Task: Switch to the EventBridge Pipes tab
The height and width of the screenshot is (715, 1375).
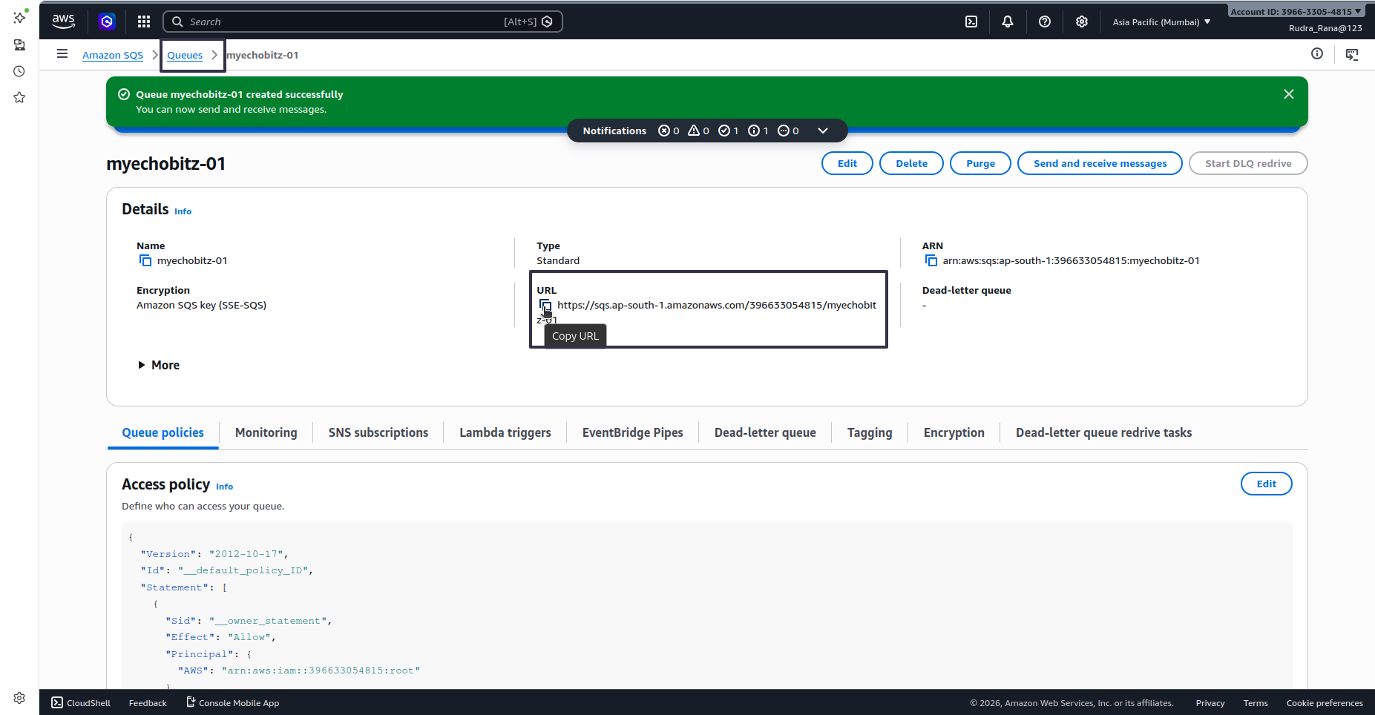Action: click(633, 432)
